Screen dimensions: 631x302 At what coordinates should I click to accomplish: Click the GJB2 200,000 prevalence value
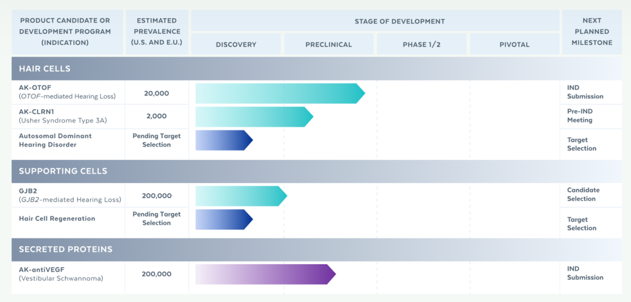(x=157, y=196)
